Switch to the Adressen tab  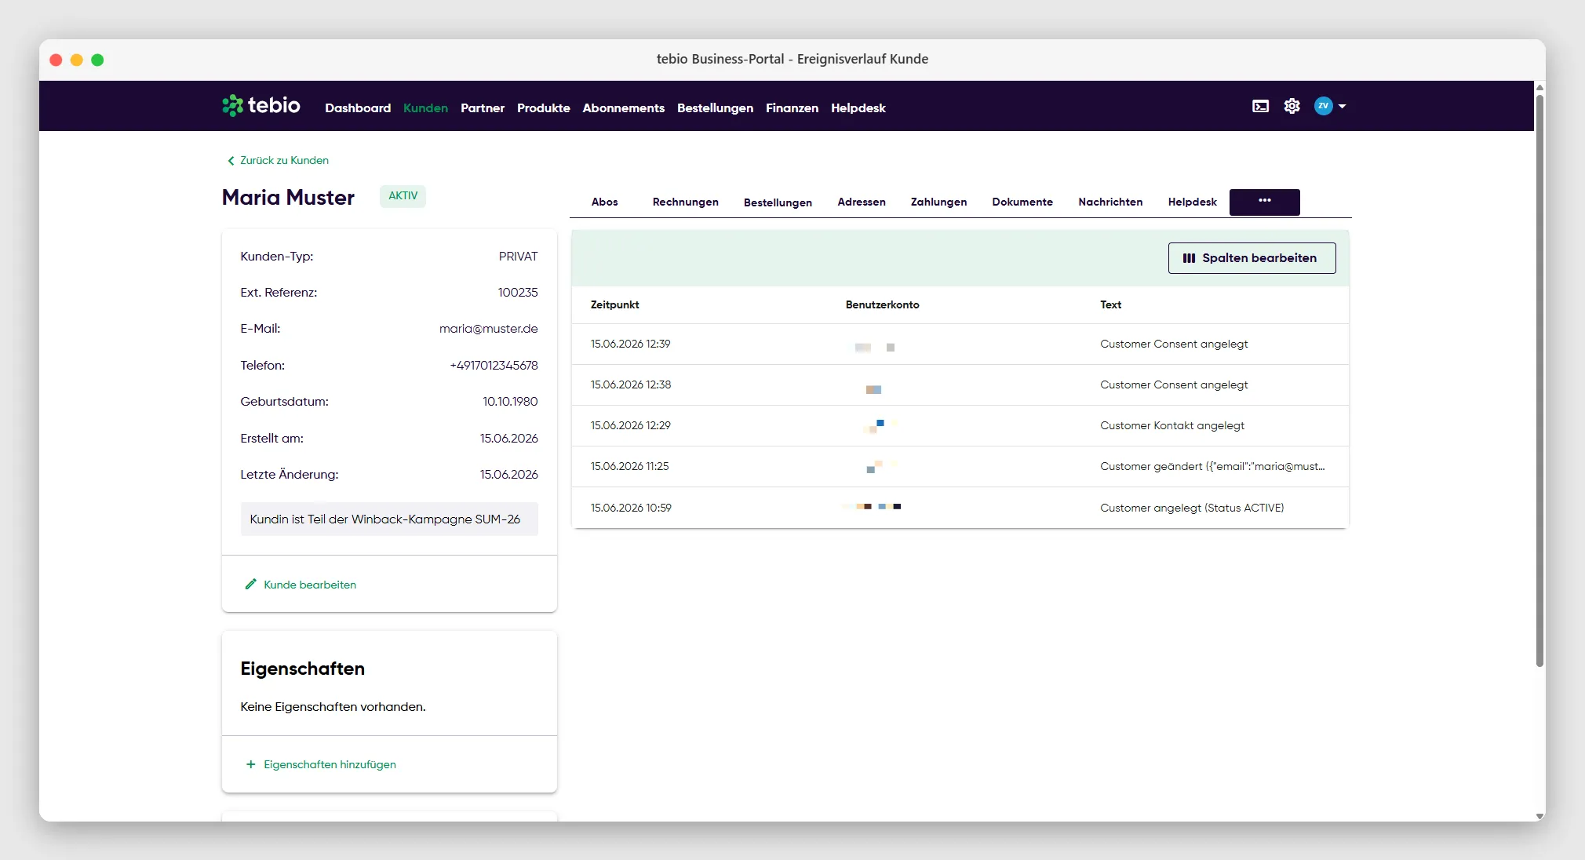(x=861, y=202)
